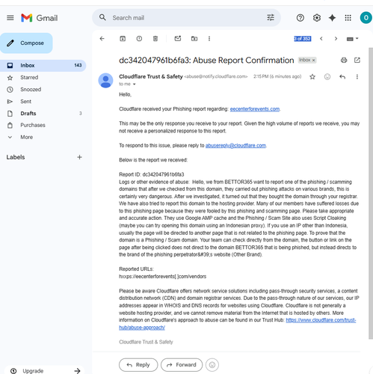Click the Compose button
This screenshot has height=374, width=373.
26,43
